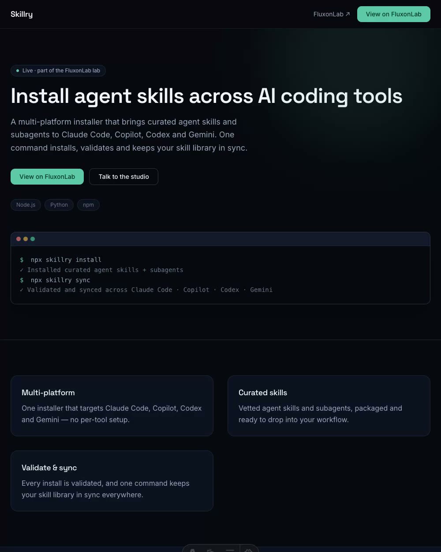Click the Live part of FluxonLab lab badge
This screenshot has width=441, height=552.
click(58, 71)
